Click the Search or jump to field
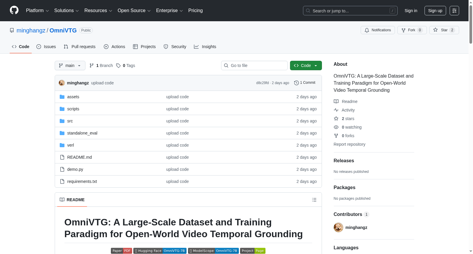 (350, 11)
